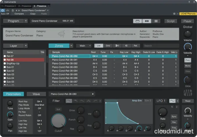Open the Program dropdown arrow
This screenshot has width=197, height=137.
click(26, 21)
